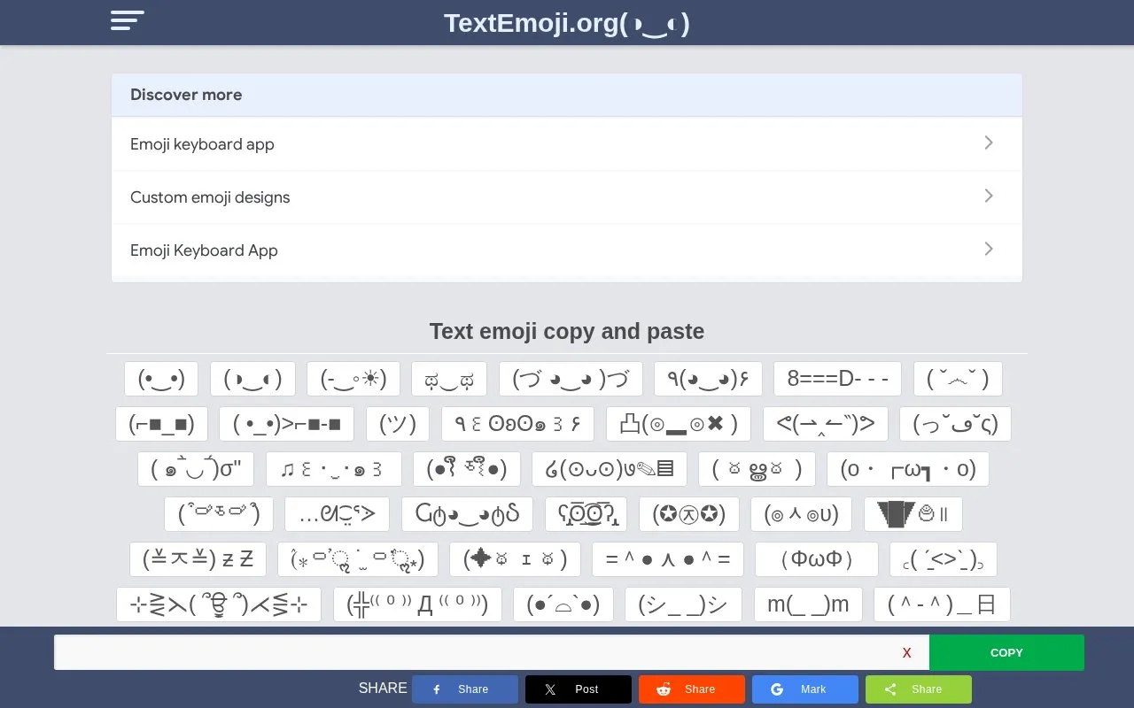Screen dimensions: 1134x708
Task: Select the ( ^ - ^ )_日 emoji
Action: (x=942, y=604)
